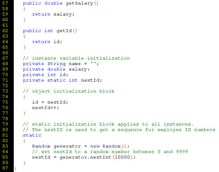Viewport: 219px width, 172px height.
Task: Click 'return id;' statement
Action: tap(47, 42)
